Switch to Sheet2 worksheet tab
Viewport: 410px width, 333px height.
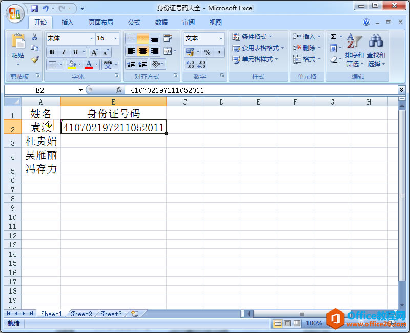[81, 314]
